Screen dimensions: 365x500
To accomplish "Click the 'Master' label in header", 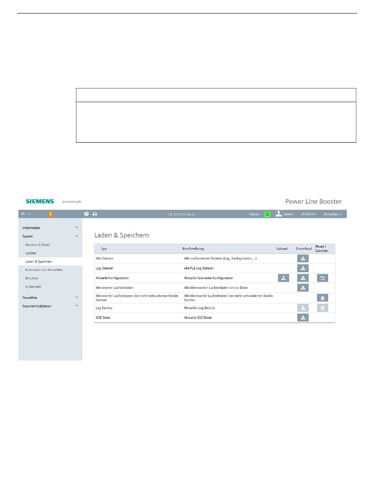I will click(254, 214).
